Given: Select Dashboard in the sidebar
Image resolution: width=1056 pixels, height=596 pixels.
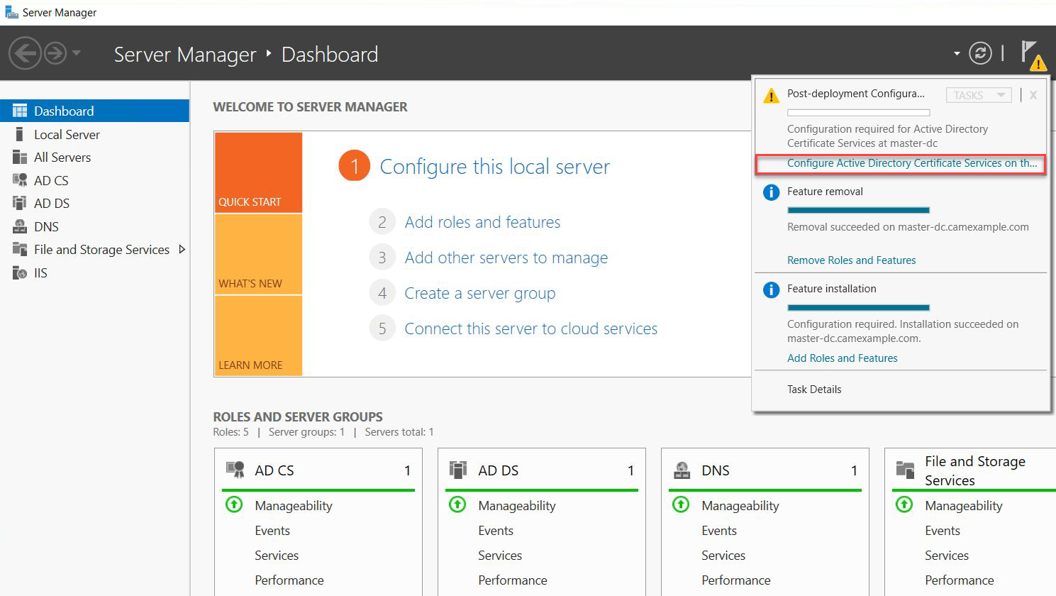Looking at the screenshot, I should (x=94, y=111).
